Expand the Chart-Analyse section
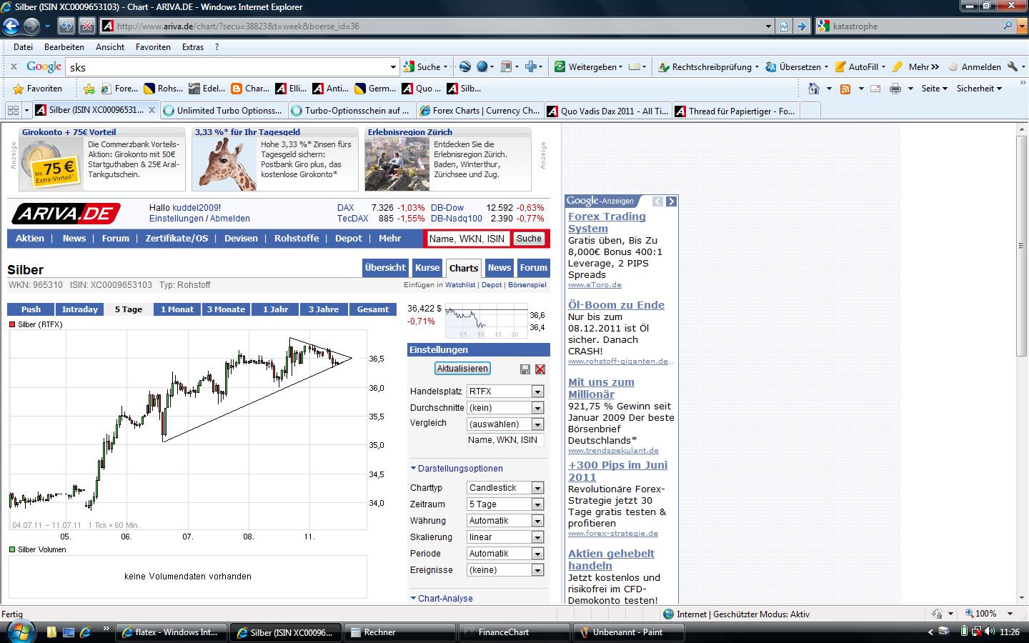 coord(442,599)
